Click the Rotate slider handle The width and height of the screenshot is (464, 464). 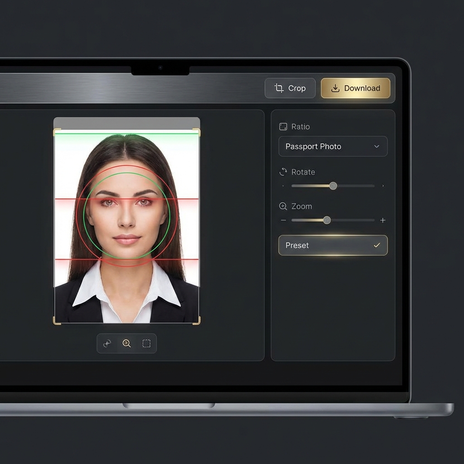click(333, 186)
